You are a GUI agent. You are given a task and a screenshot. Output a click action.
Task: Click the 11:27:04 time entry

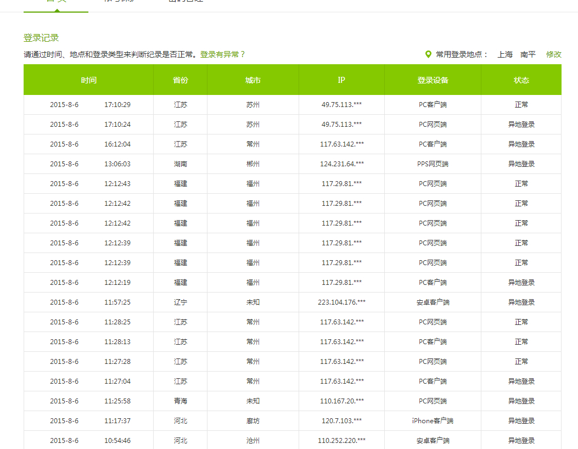(x=117, y=381)
